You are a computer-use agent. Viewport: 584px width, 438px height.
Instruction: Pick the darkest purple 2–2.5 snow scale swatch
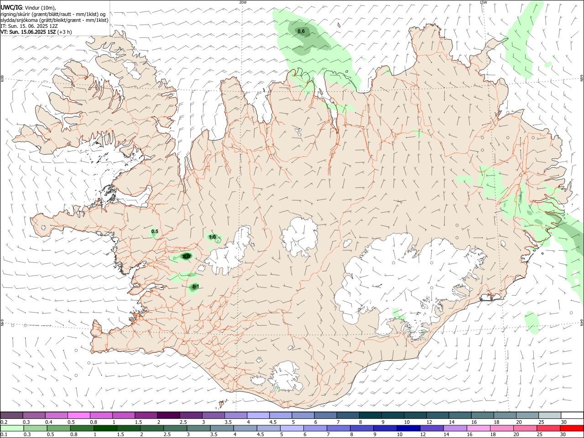pyautogui.click(x=168, y=415)
